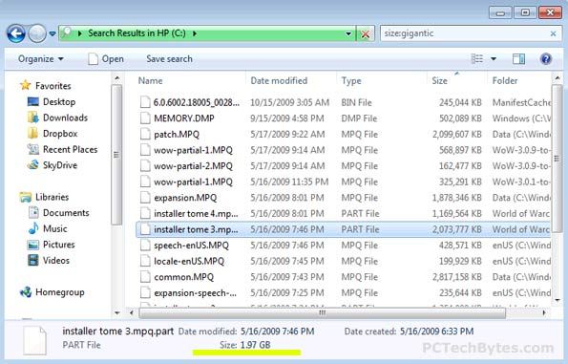The height and width of the screenshot is (364, 568).
Task: Clear the size:gigantic search text
Action: pyautogui.click(x=553, y=33)
